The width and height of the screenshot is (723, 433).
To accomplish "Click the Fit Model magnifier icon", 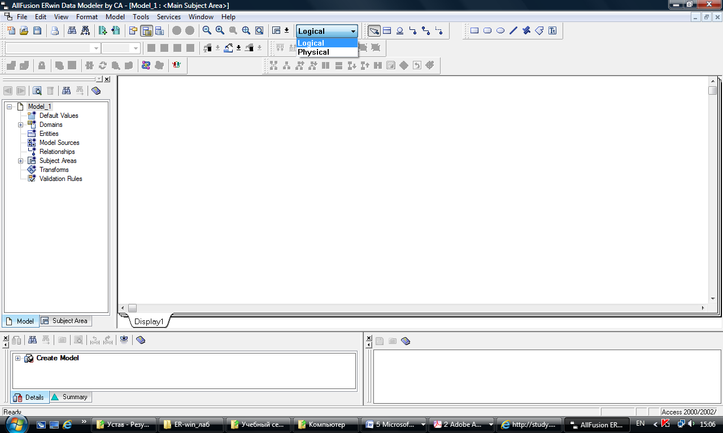I will tap(246, 30).
